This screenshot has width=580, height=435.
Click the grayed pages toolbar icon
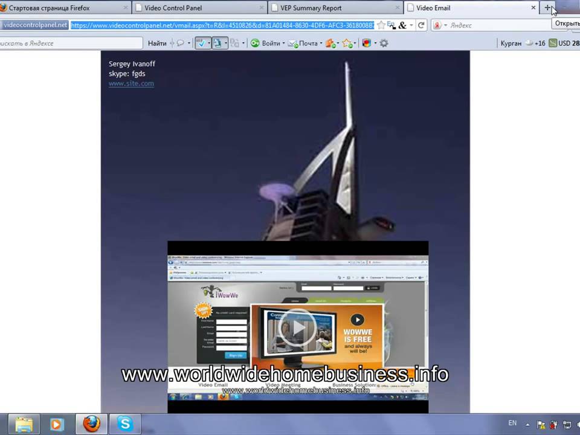(x=234, y=43)
